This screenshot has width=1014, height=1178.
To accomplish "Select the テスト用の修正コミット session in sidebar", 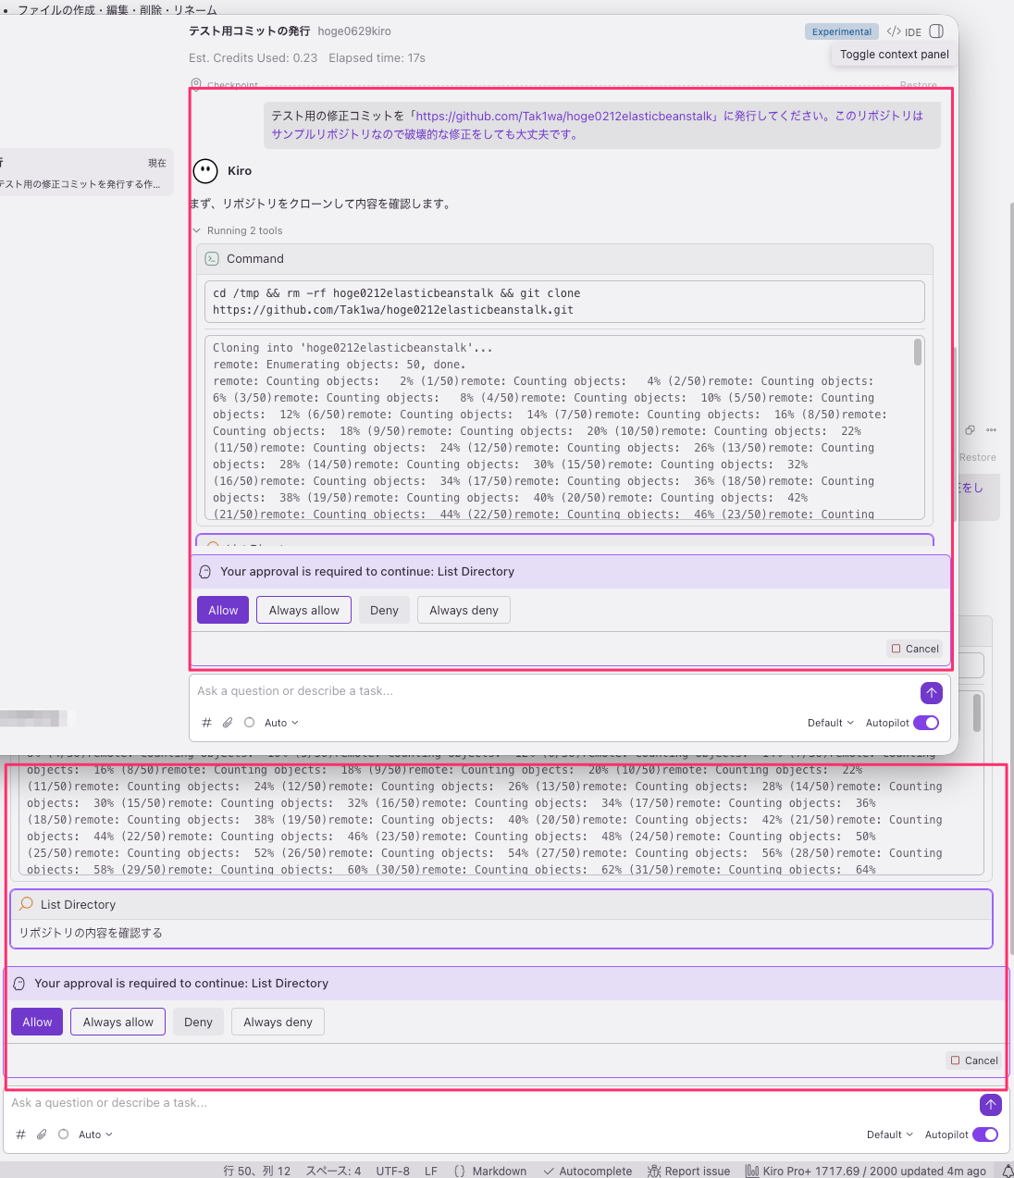I will 85,174.
